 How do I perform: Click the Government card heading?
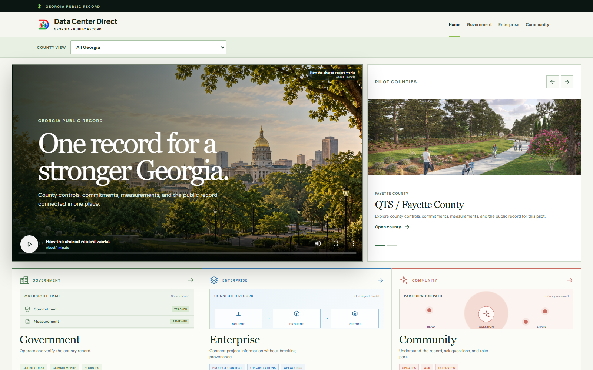tap(50, 339)
